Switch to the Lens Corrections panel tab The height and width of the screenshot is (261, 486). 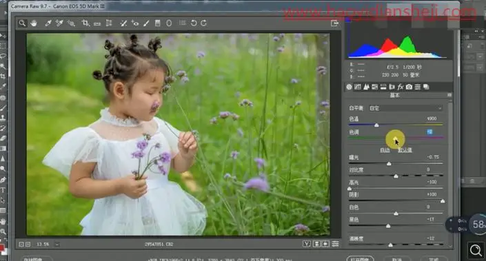392,87
